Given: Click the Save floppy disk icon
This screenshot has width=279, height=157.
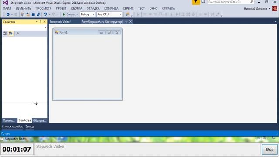Looking at the screenshot, I should pos(33,14).
